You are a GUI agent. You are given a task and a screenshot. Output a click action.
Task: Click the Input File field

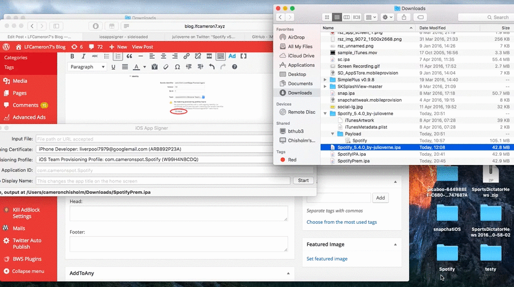tap(154, 139)
